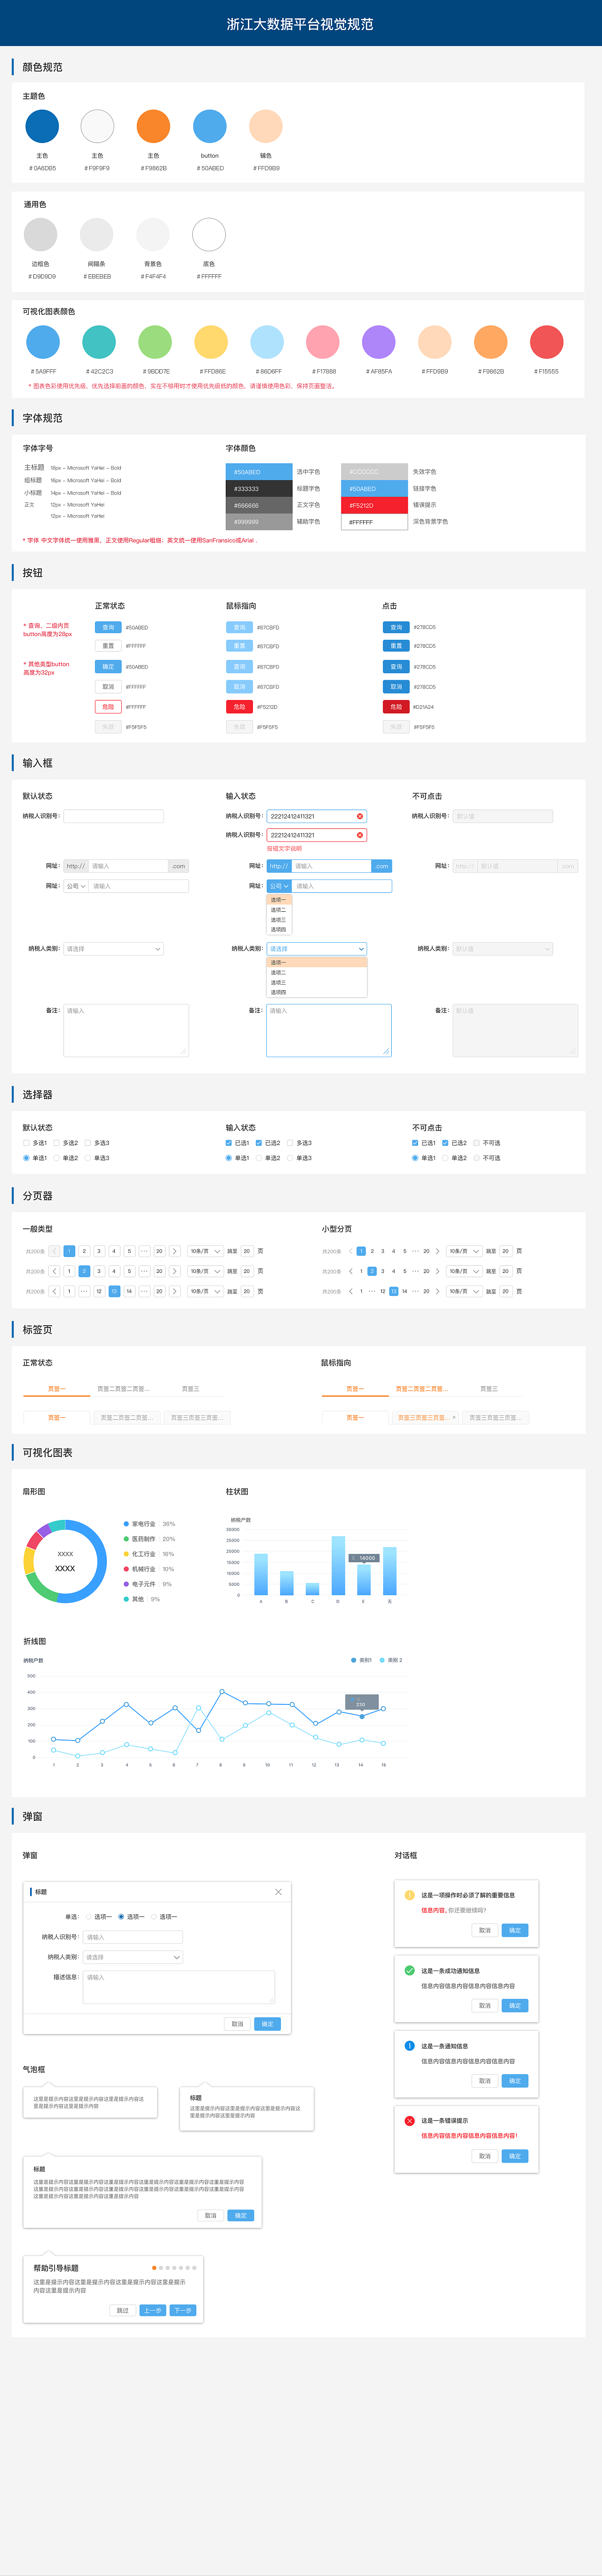Choose 选项二 in the 公司 dropdown list
The height and width of the screenshot is (2576, 602).
pyautogui.click(x=279, y=910)
